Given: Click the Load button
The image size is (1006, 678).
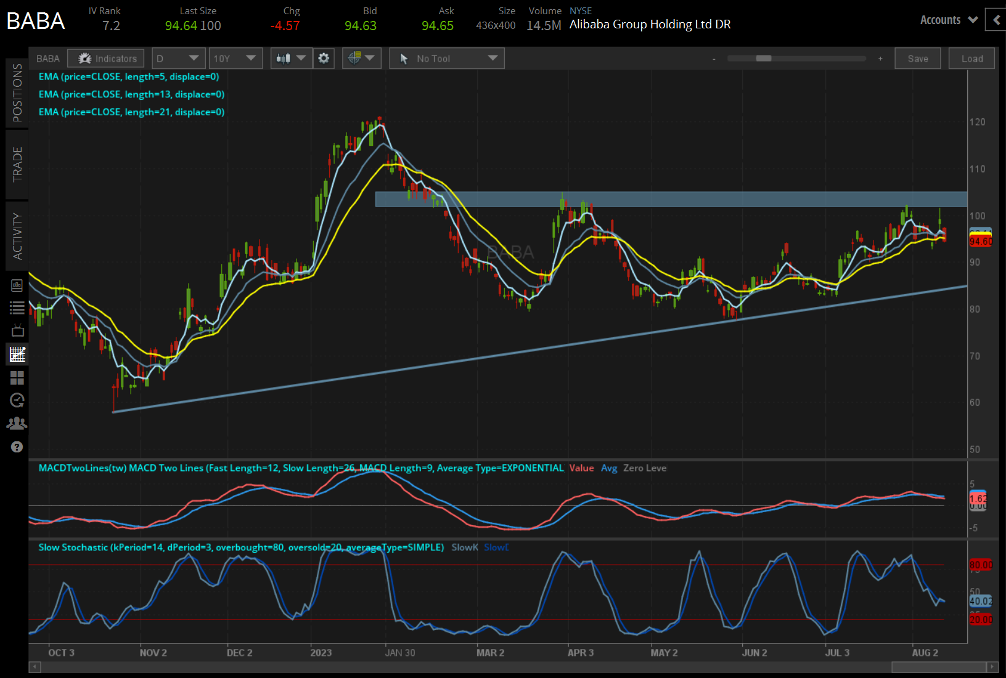Looking at the screenshot, I should coord(971,58).
